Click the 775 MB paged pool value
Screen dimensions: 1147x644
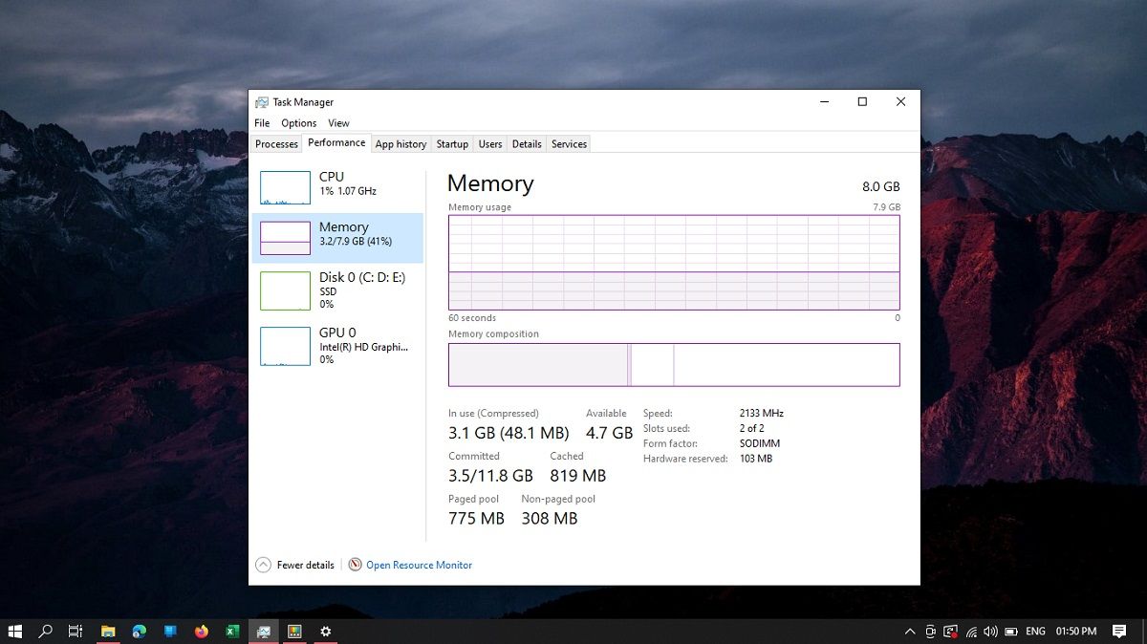(x=476, y=519)
